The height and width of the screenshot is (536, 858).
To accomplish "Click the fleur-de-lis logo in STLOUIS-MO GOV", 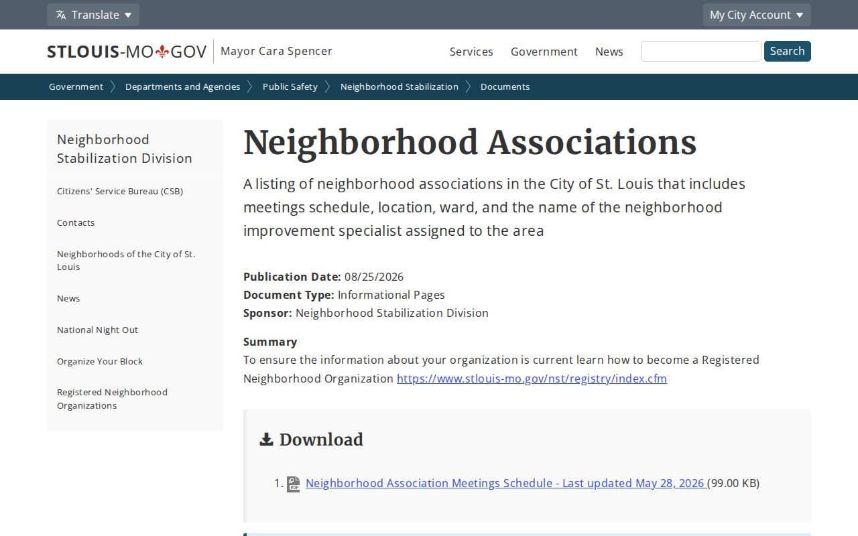I will [162, 52].
